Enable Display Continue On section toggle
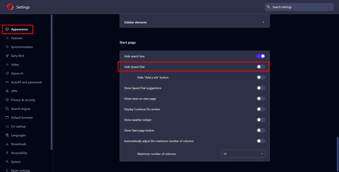 pos(261,109)
